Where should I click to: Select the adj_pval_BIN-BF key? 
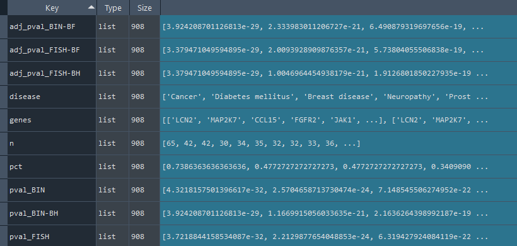(52, 26)
